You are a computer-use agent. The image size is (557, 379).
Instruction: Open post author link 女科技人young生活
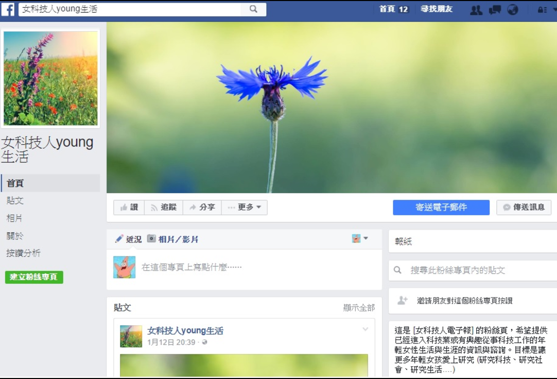pos(185,331)
